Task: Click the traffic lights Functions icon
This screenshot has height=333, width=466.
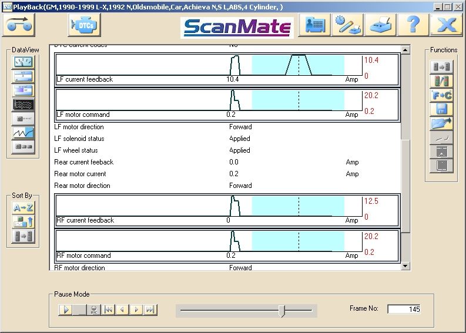Action: [x=441, y=81]
